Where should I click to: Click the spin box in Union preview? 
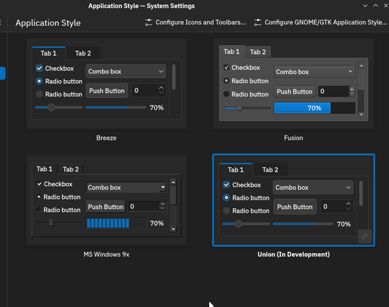(336, 207)
